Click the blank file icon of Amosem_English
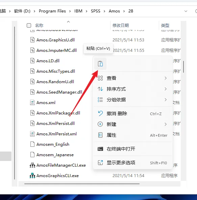The width and height of the screenshot is (197, 200). (32, 144)
